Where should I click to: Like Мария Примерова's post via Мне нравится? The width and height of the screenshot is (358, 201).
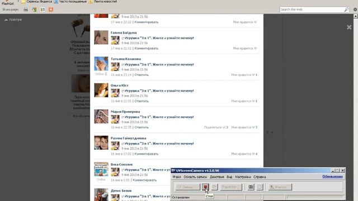pyautogui.click(x=244, y=127)
